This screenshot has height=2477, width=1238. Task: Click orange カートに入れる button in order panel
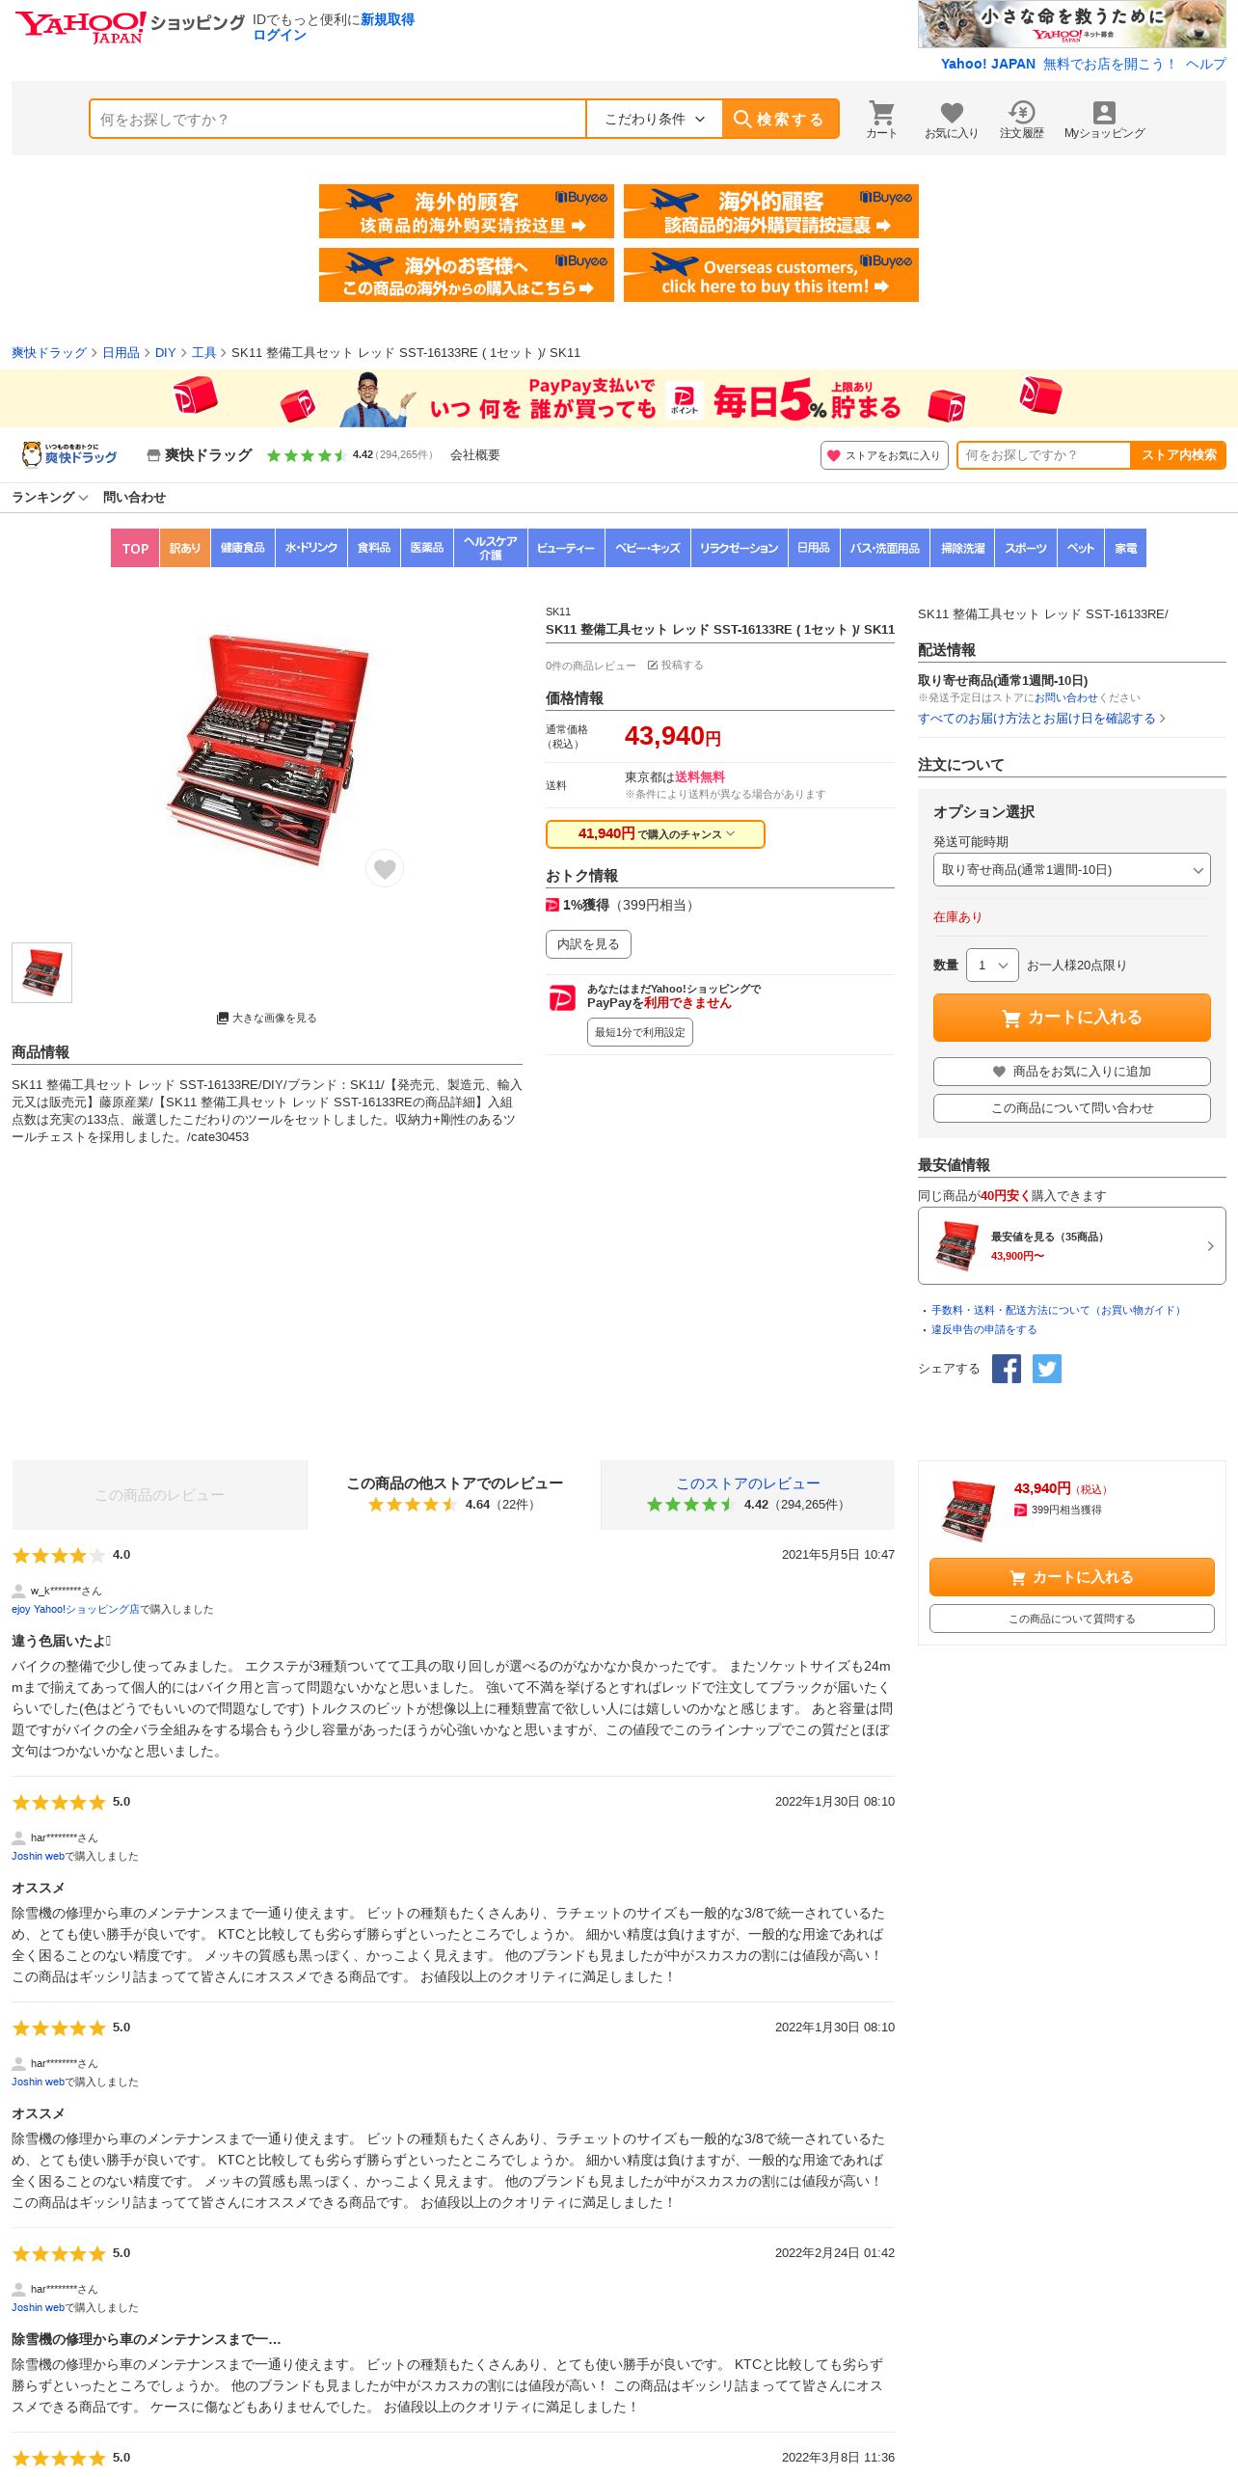pyautogui.click(x=1072, y=1018)
